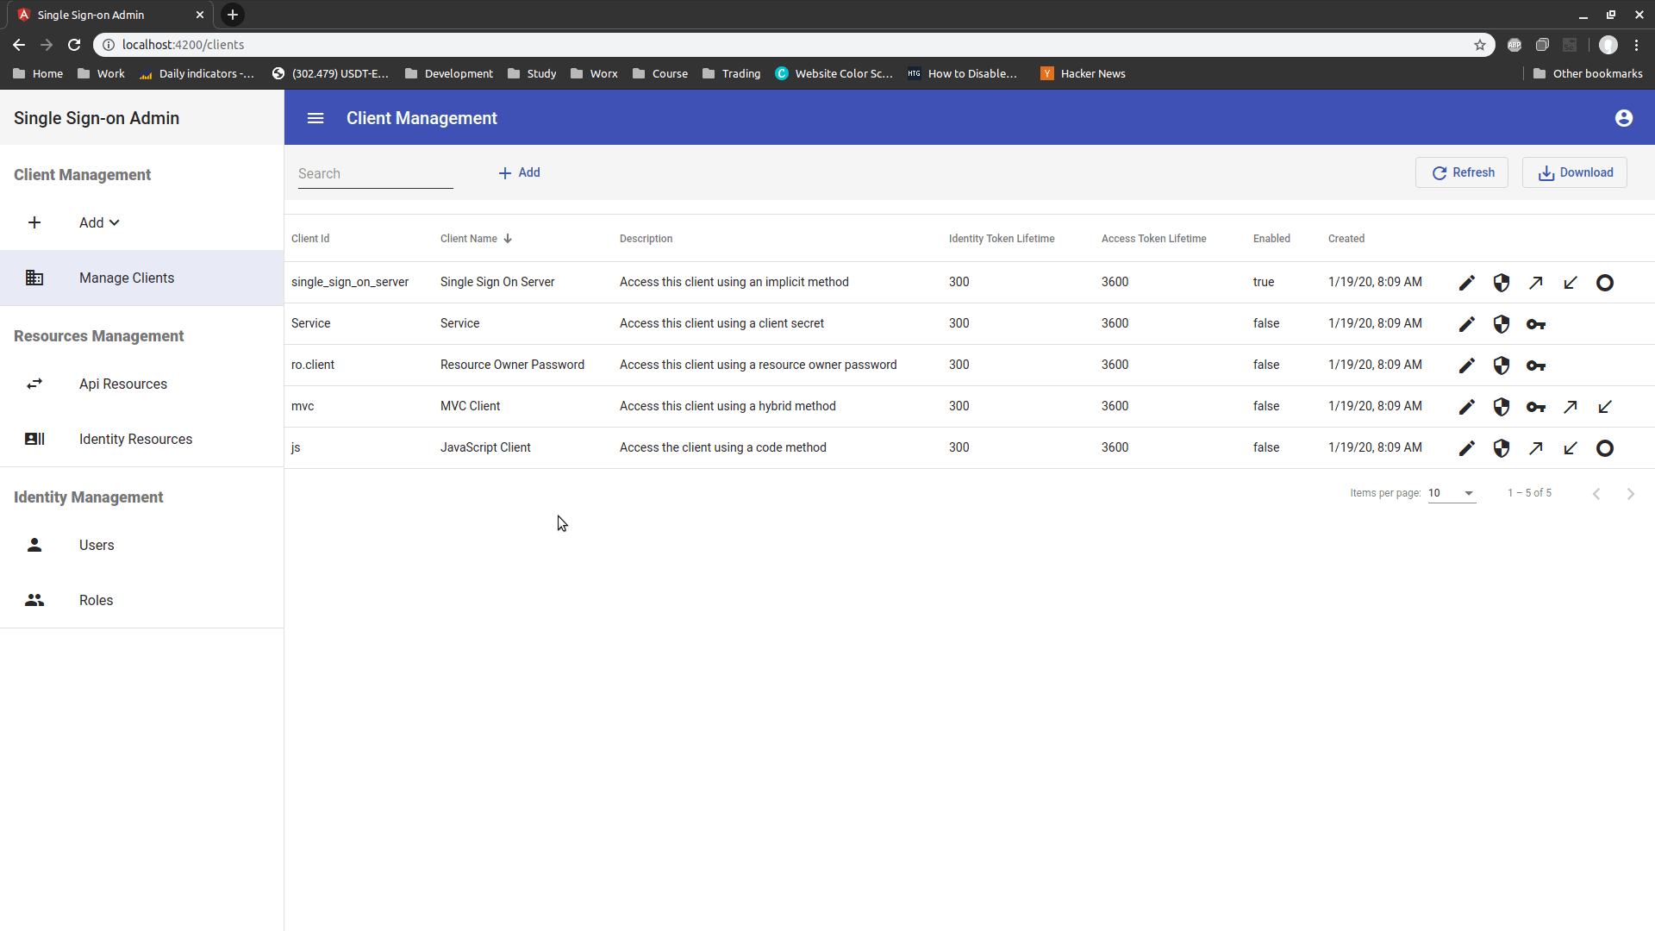
Task: Open Identity Resources in the sidebar
Action: tap(135, 440)
